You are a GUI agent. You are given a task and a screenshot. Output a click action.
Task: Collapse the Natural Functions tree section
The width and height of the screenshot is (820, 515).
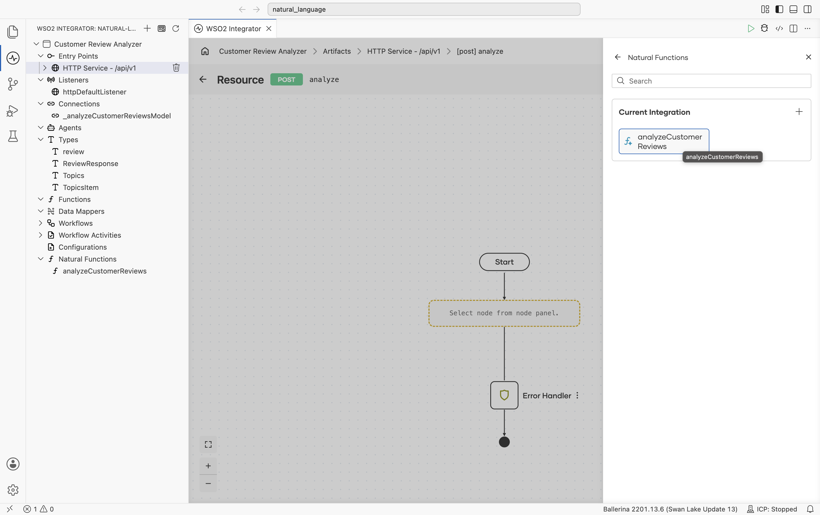point(40,259)
